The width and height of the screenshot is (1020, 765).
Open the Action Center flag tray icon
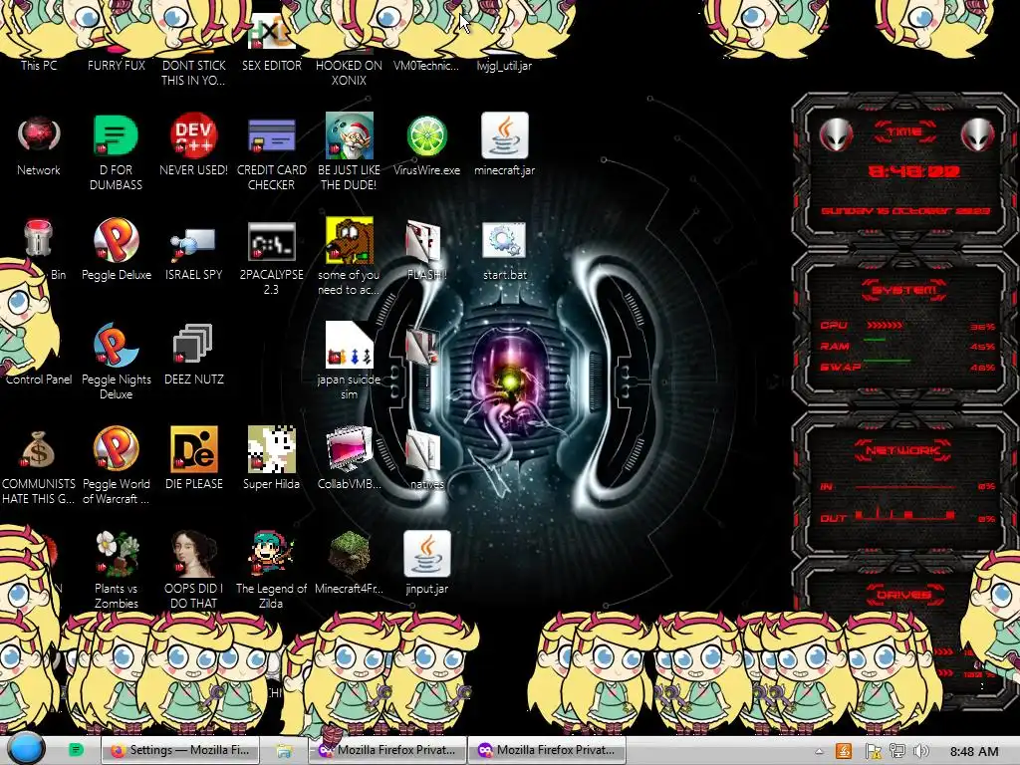coord(873,751)
